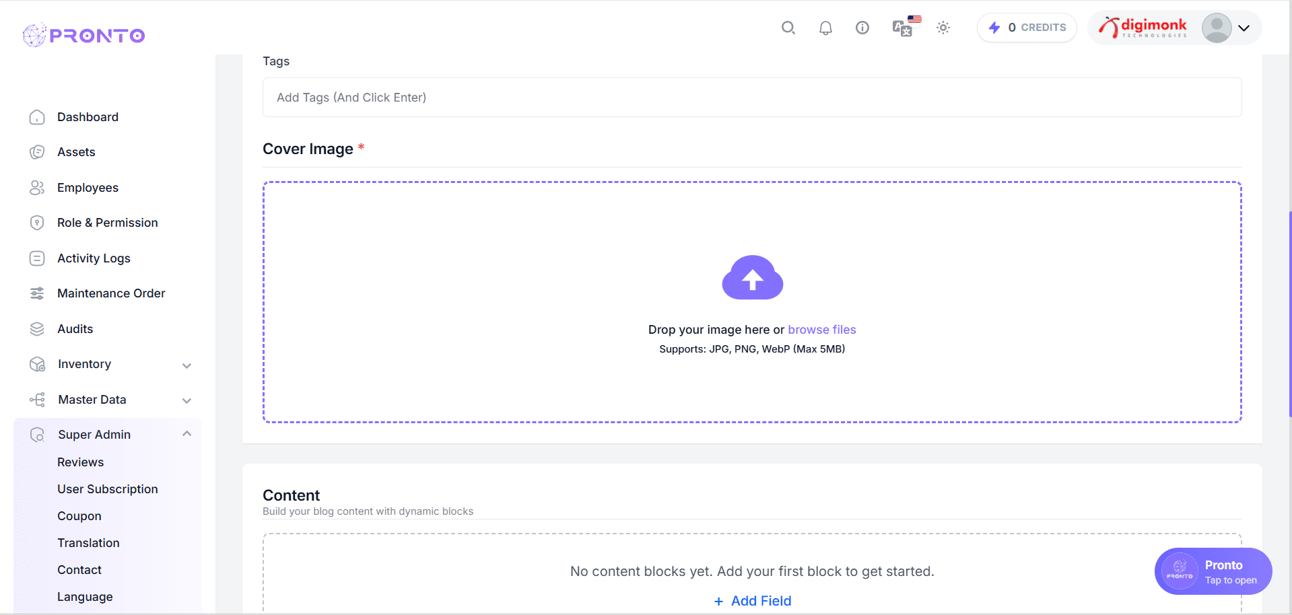
Task: Select the Audits icon in the sidebar
Action: (x=38, y=328)
